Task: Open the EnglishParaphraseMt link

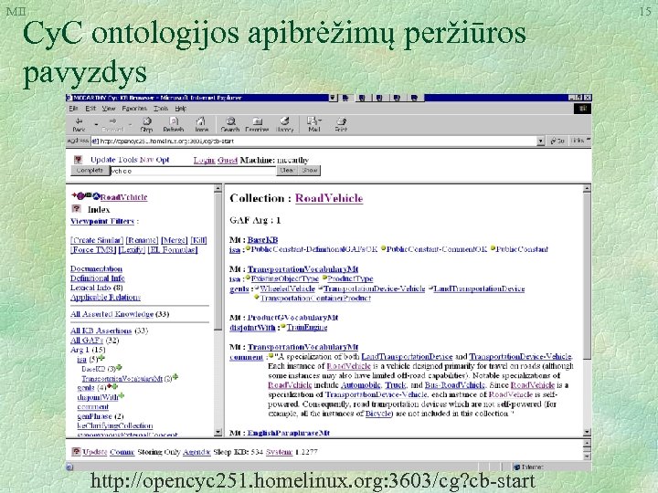Action: point(289,433)
